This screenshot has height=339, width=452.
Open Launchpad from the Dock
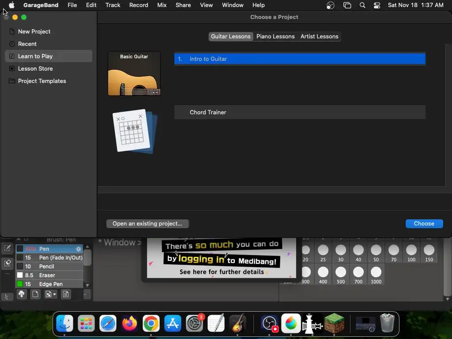pyautogui.click(x=86, y=323)
